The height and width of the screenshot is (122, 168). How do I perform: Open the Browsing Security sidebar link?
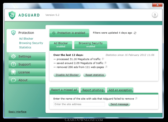[x=31, y=43]
